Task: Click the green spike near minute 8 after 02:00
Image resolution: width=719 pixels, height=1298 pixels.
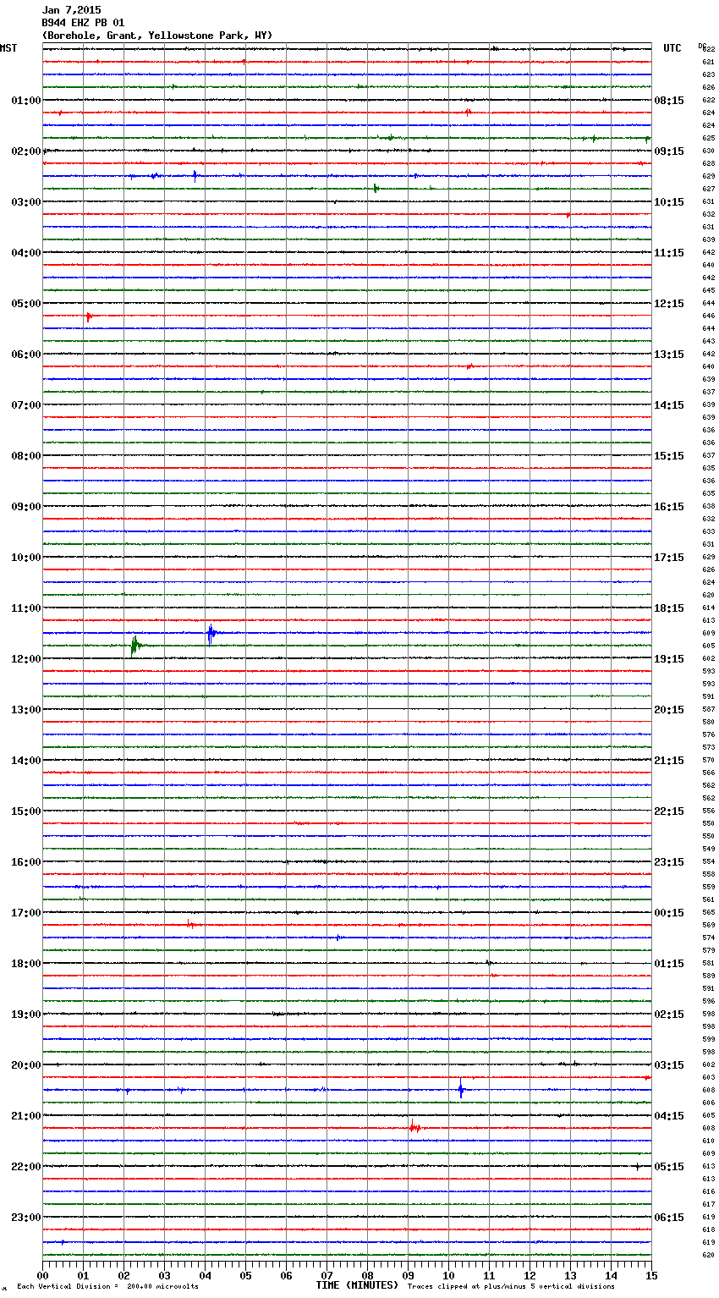Action: (375, 189)
